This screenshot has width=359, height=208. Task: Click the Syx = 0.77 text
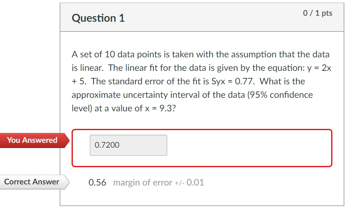click(232, 81)
